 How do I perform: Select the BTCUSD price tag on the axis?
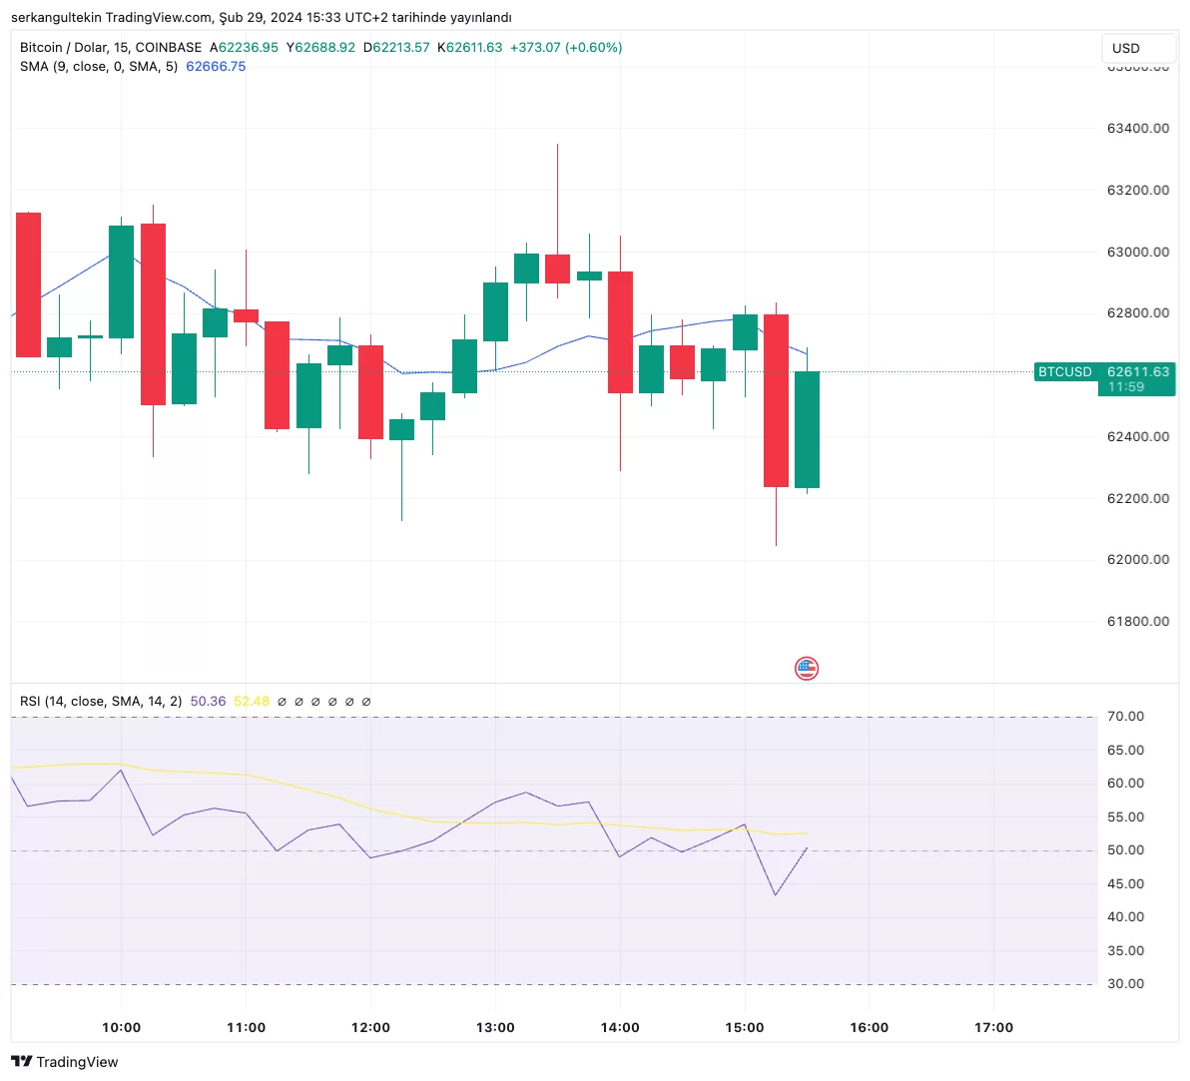pos(1064,371)
